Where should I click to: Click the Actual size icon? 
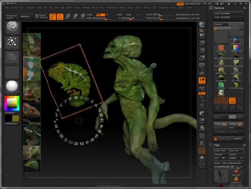pyautogui.click(x=202, y=51)
